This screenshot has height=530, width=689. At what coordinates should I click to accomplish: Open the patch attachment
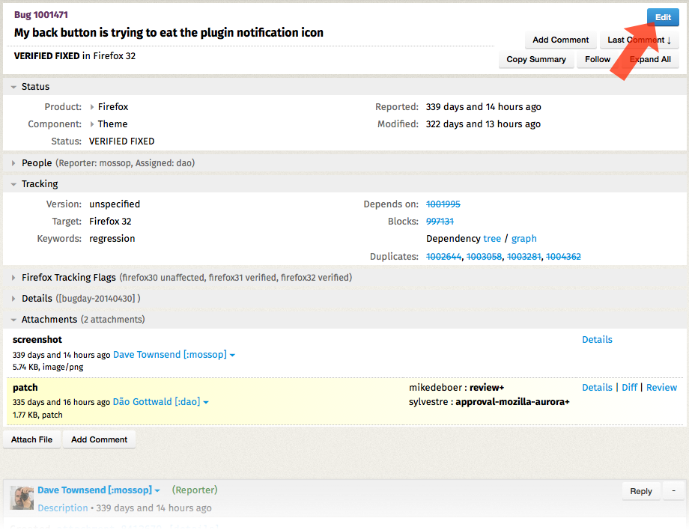tap(25, 388)
